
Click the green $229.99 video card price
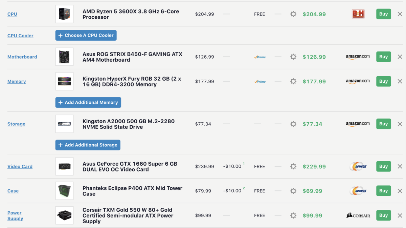314,166
